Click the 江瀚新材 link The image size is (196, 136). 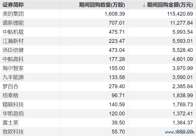pyautogui.click(x=13, y=41)
